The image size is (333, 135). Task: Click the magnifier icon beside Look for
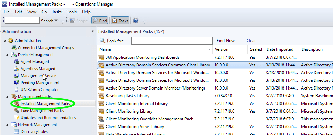(102, 41)
